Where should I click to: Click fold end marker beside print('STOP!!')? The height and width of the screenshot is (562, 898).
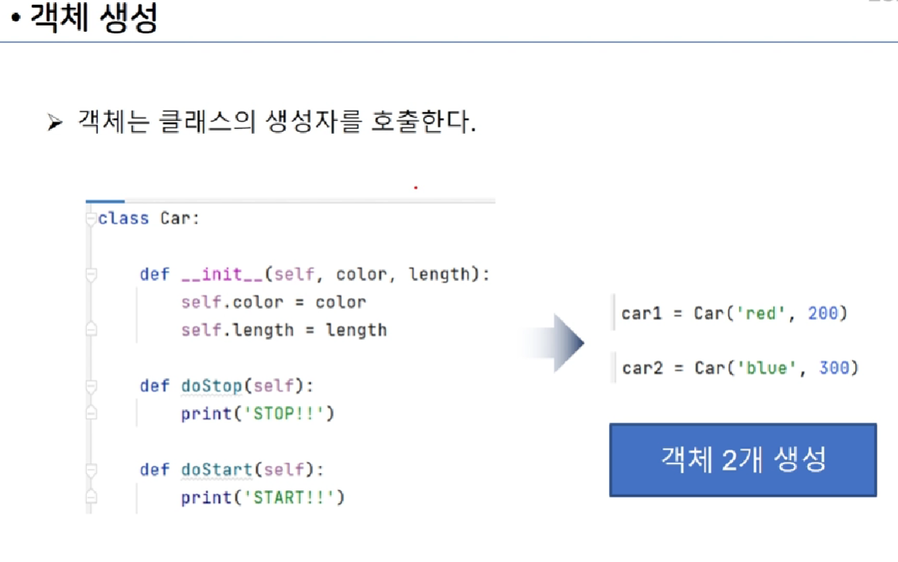[91, 412]
